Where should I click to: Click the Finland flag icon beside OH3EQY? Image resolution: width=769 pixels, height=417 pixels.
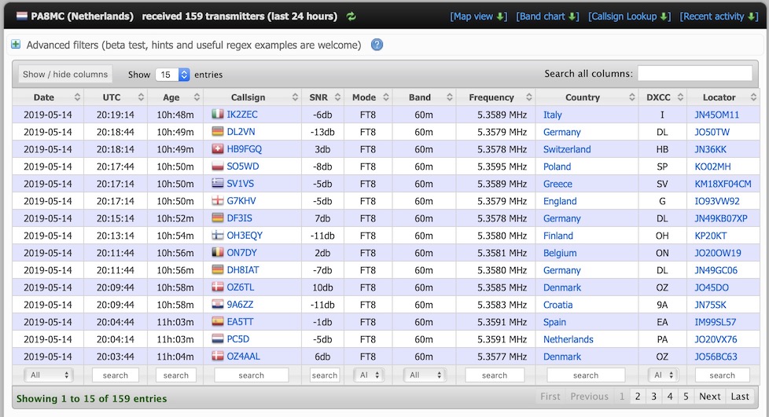click(218, 236)
